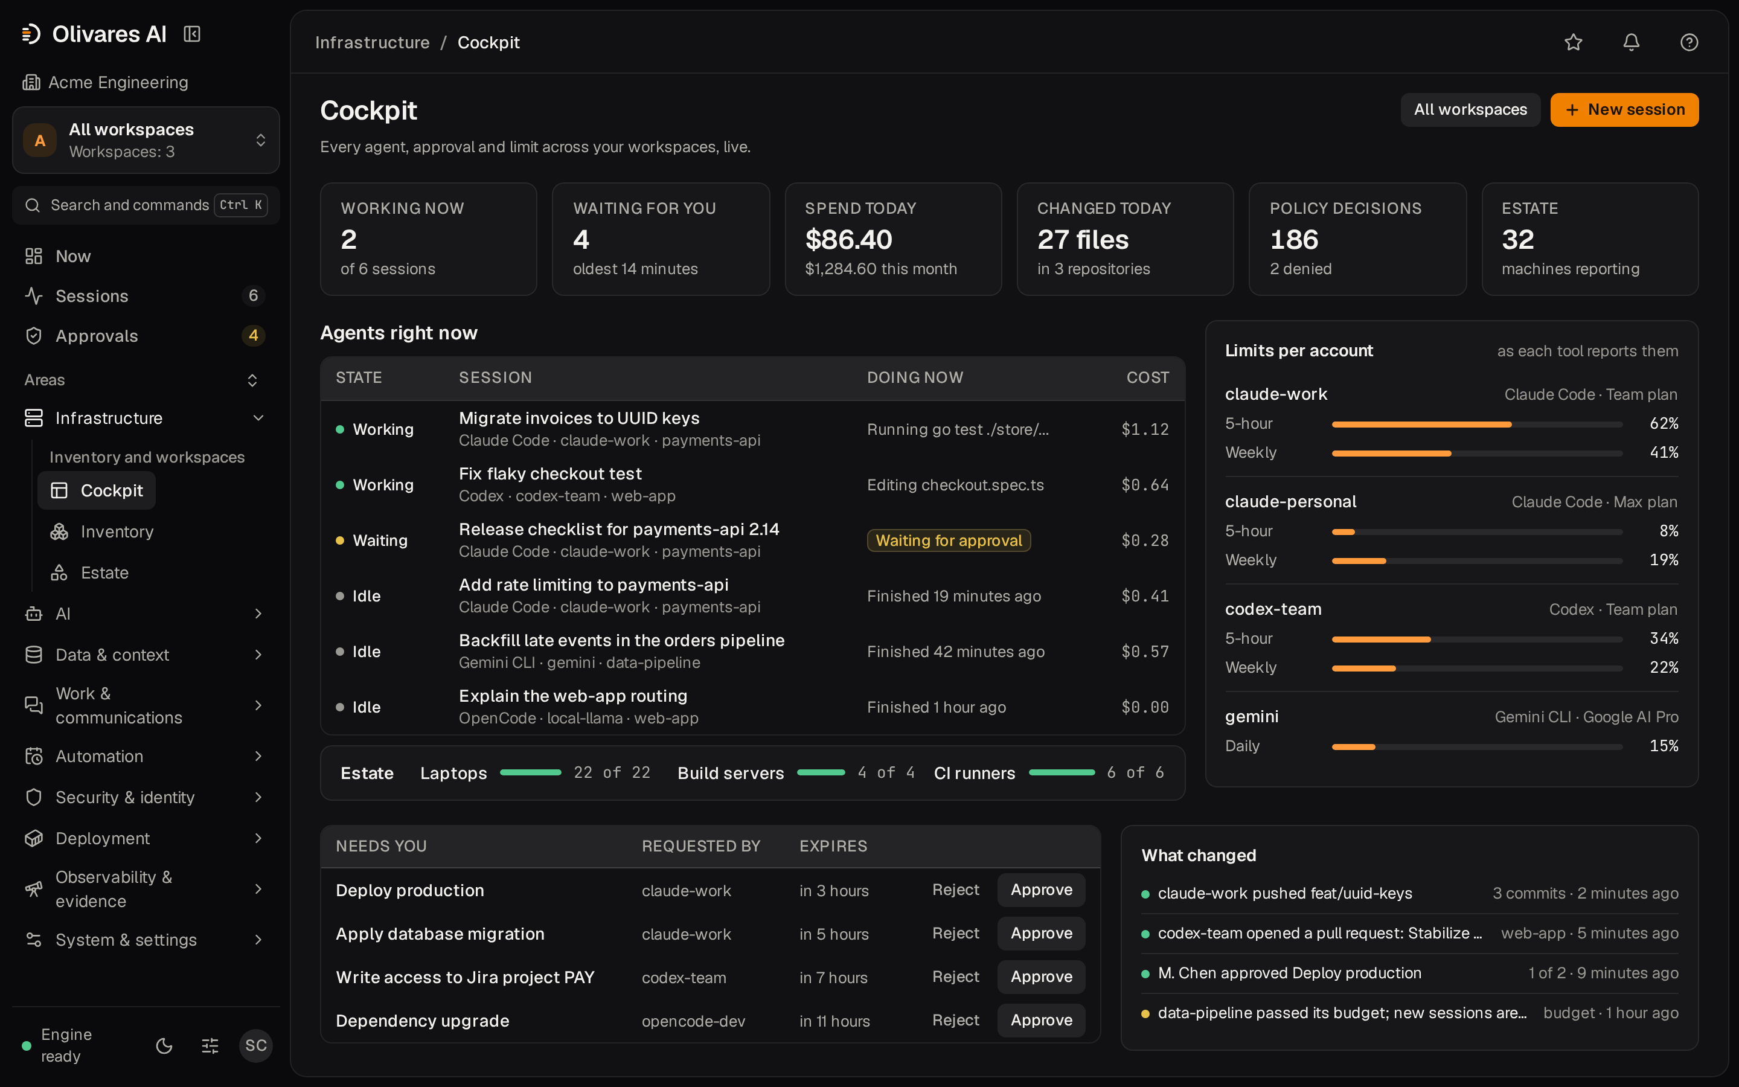
Task: Click the codex-team Weekly usage bar
Action: [1477, 668]
